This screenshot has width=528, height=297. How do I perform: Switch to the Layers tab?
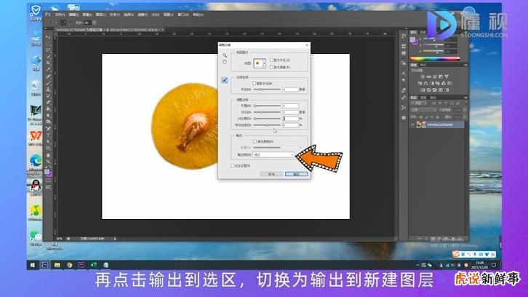click(414, 98)
